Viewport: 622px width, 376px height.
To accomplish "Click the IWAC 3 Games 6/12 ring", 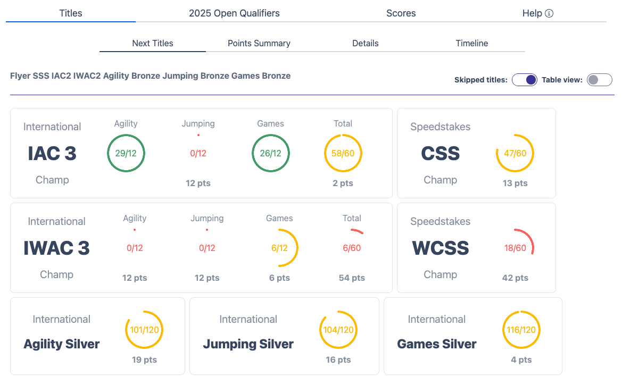I will pyautogui.click(x=279, y=248).
